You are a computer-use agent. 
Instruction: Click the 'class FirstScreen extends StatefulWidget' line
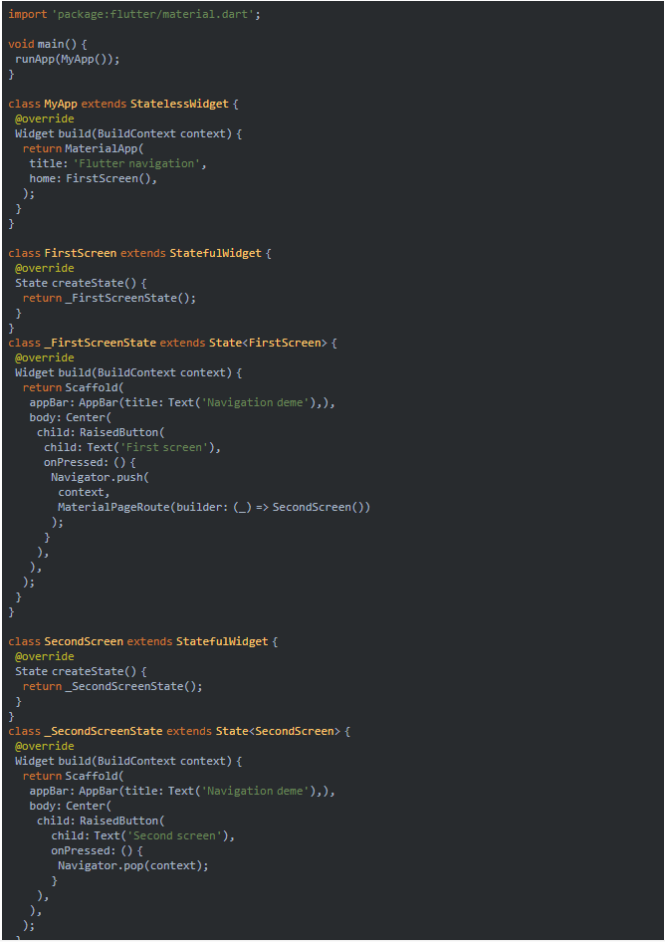[x=139, y=253]
